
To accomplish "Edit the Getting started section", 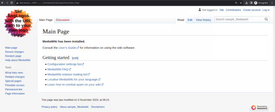I will [x=75, y=58].
